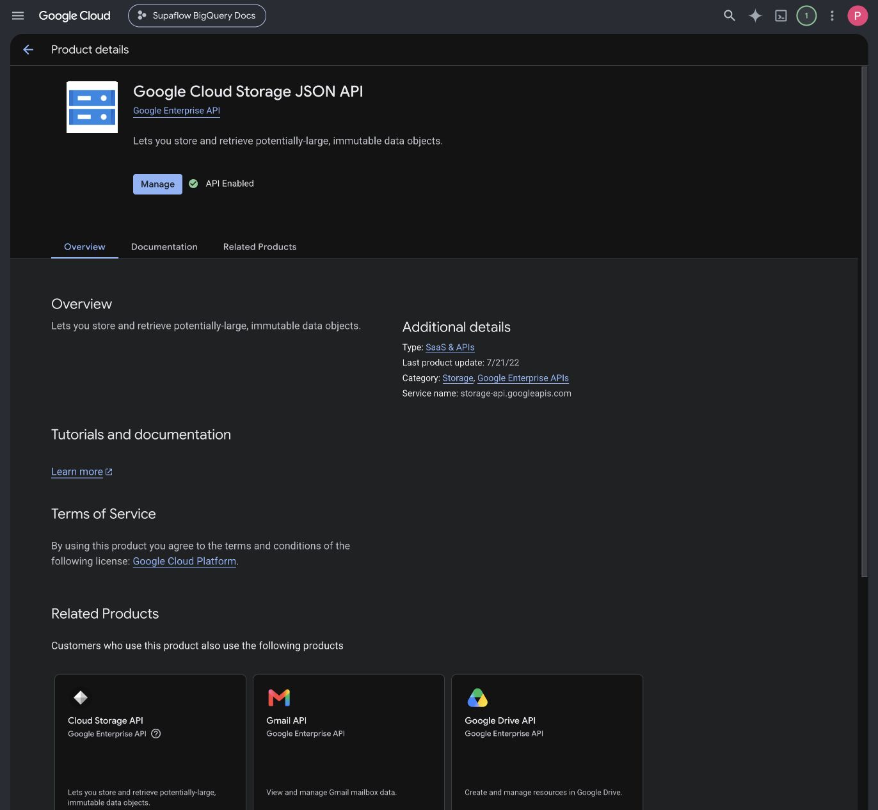Open the main navigation hamburger menu
878x810 pixels.
[x=18, y=15]
